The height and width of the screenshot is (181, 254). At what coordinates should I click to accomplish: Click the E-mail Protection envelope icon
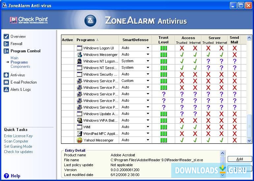click(x=6, y=82)
